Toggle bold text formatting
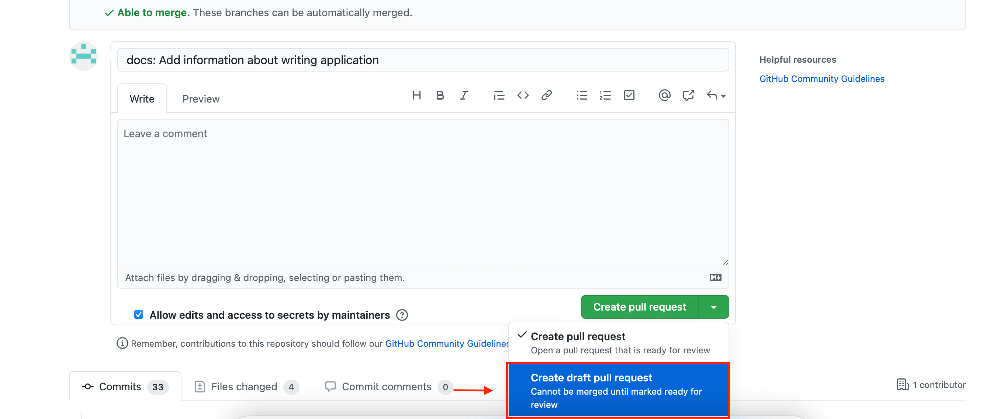The height and width of the screenshot is (419, 986). coord(440,95)
